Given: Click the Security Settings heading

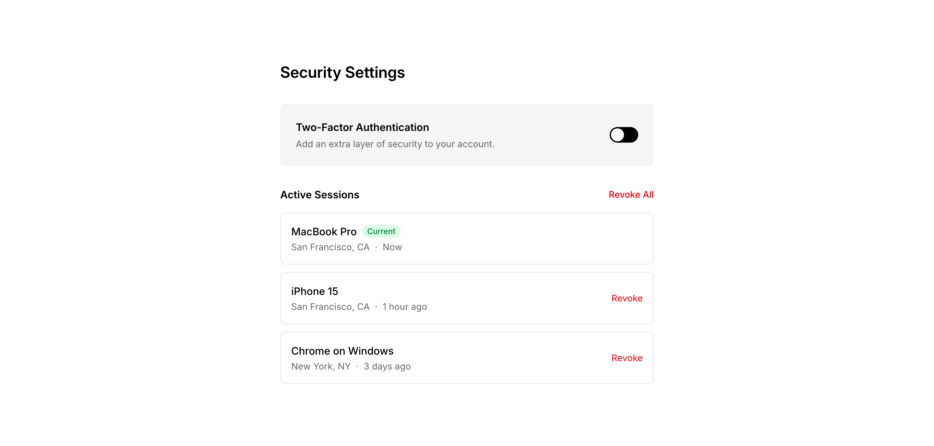Looking at the screenshot, I should [x=342, y=73].
